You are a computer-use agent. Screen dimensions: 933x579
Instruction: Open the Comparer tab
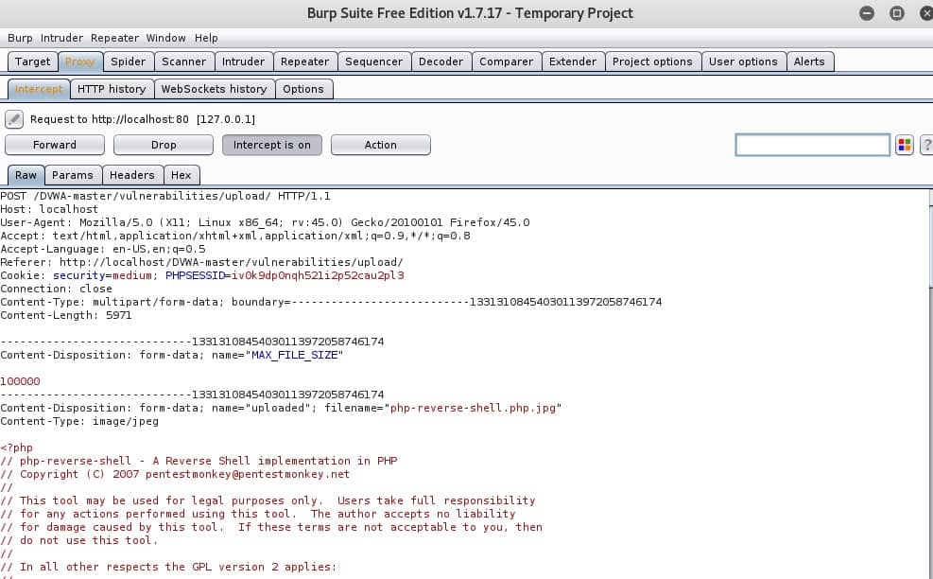point(507,61)
